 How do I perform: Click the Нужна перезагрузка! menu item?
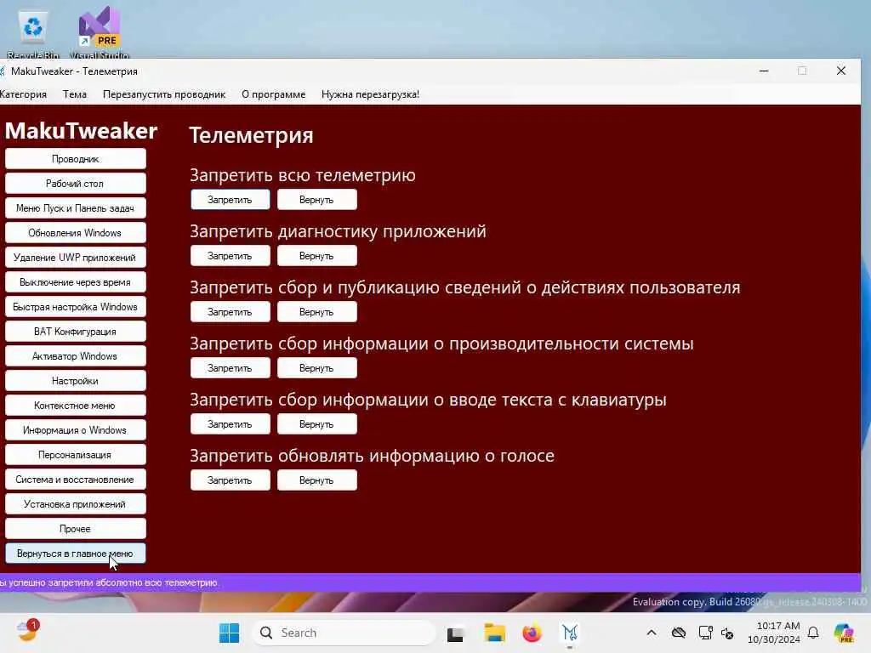coord(370,94)
